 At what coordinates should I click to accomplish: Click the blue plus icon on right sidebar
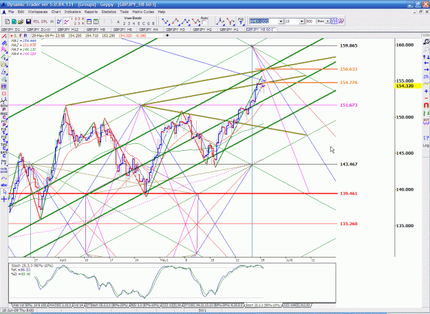tap(426, 91)
